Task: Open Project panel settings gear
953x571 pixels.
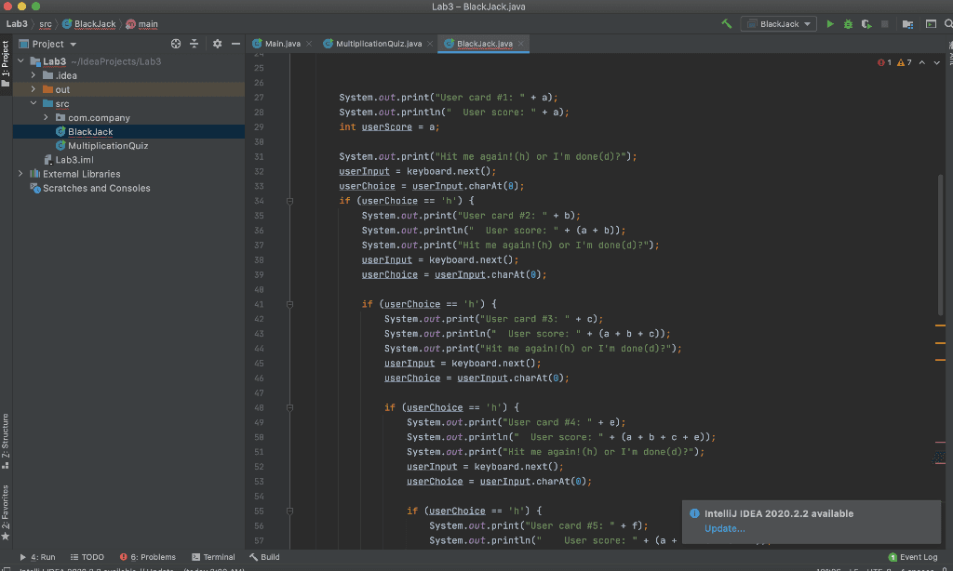Action: pos(217,44)
